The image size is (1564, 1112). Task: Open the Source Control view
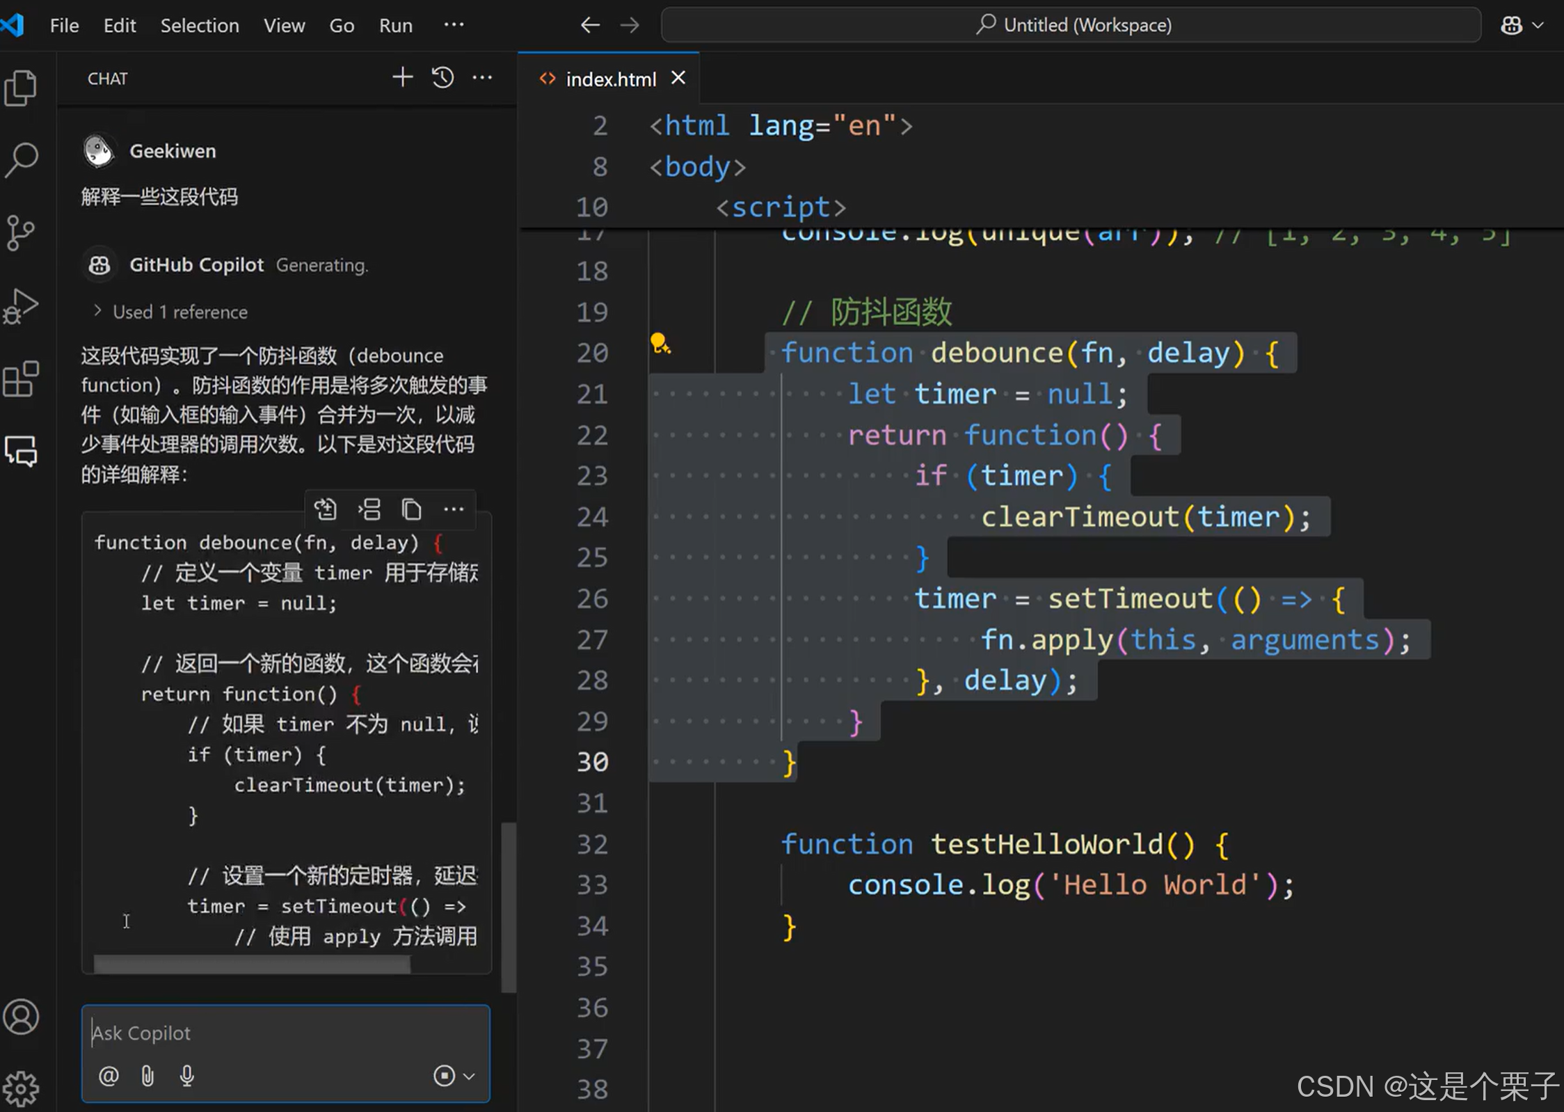(x=21, y=232)
